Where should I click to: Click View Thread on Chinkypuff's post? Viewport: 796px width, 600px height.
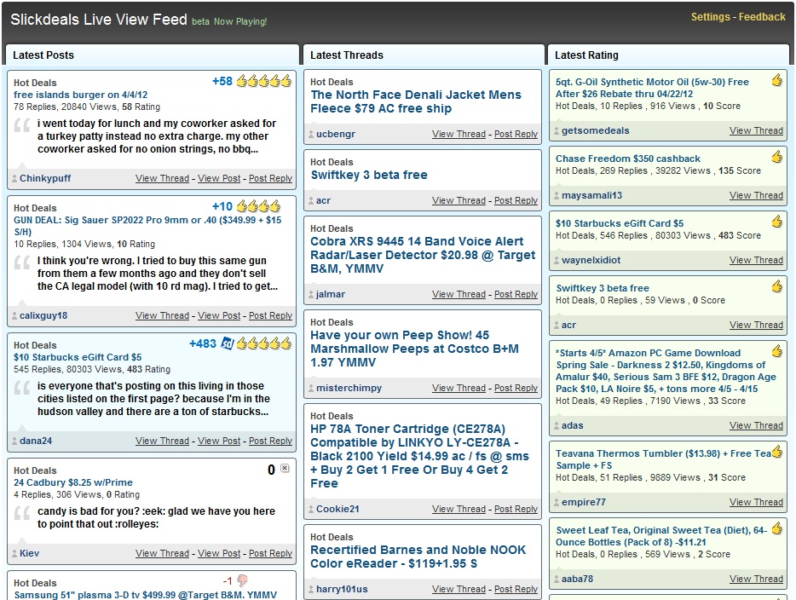(162, 178)
